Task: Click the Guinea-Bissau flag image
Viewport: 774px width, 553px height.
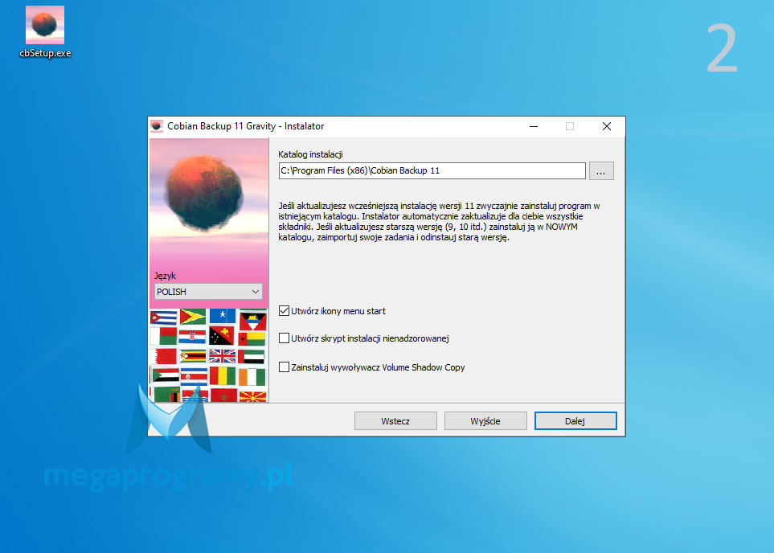Action: pos(252,338)
